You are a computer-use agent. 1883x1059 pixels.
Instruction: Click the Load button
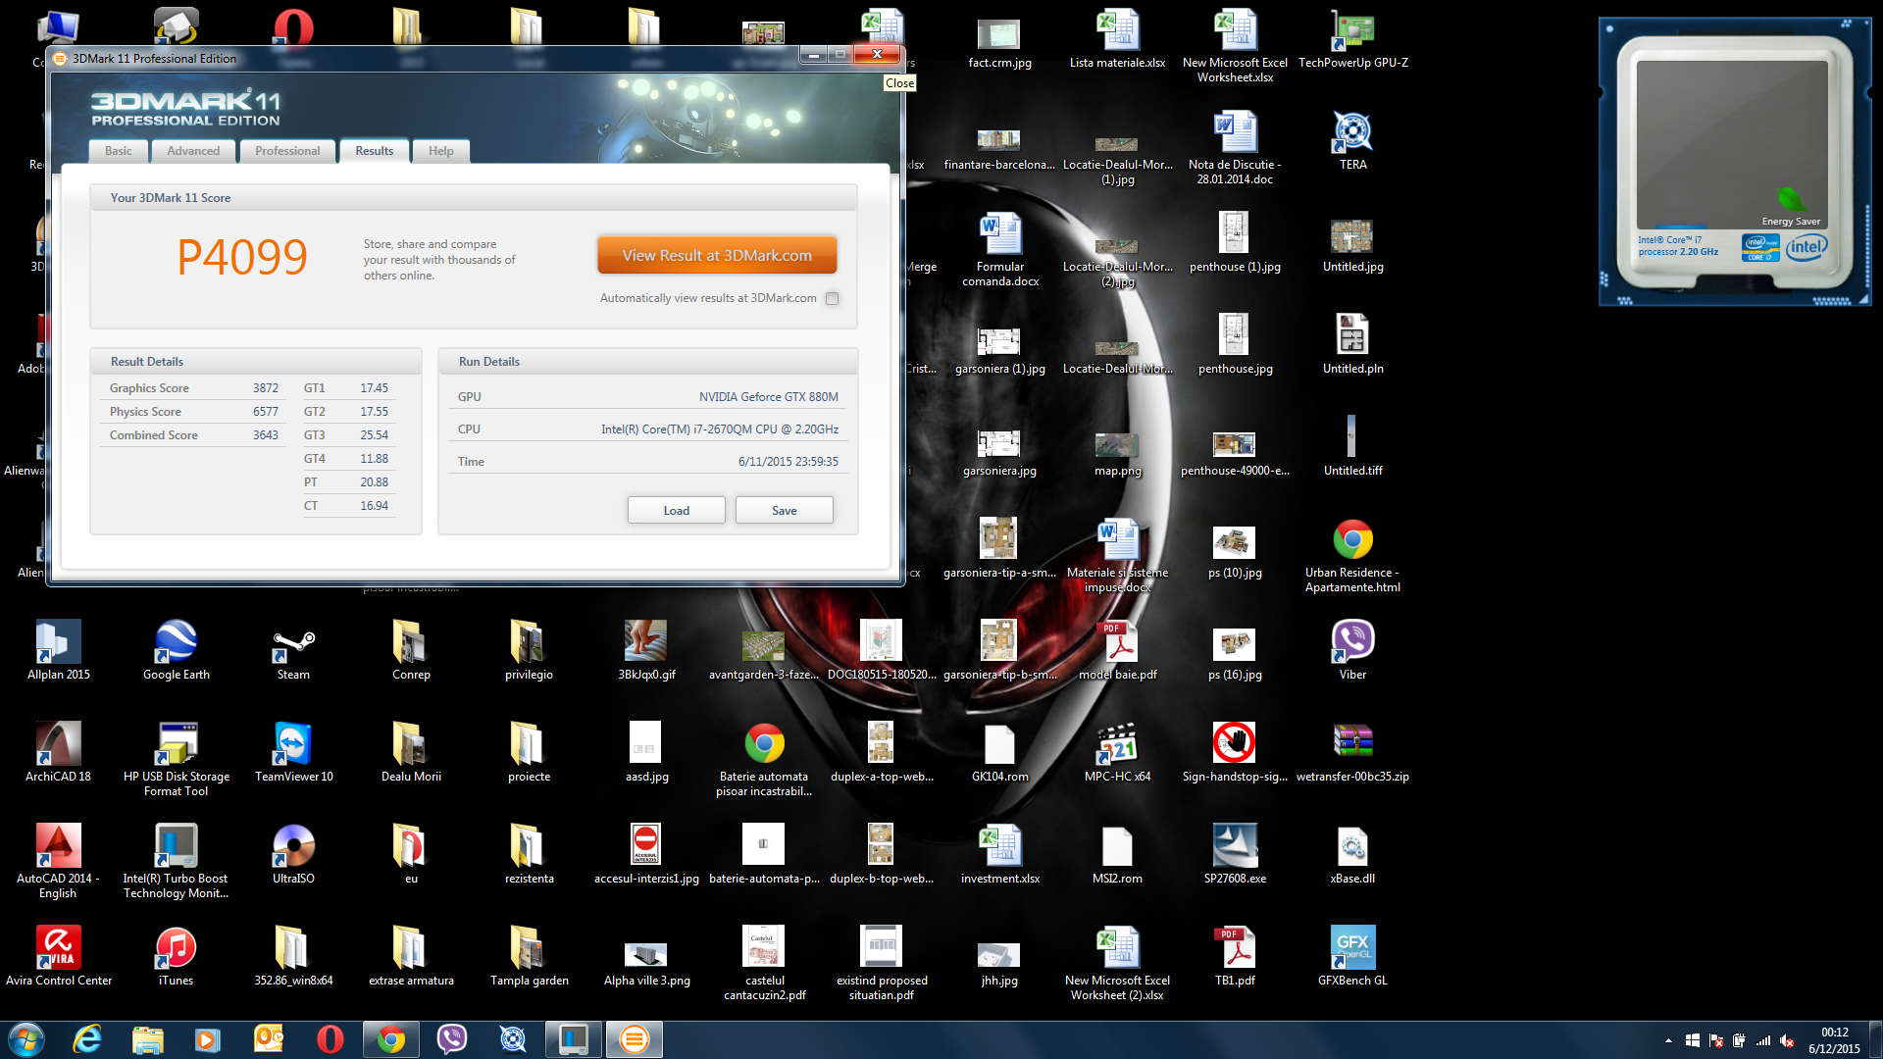pos(677,510)
